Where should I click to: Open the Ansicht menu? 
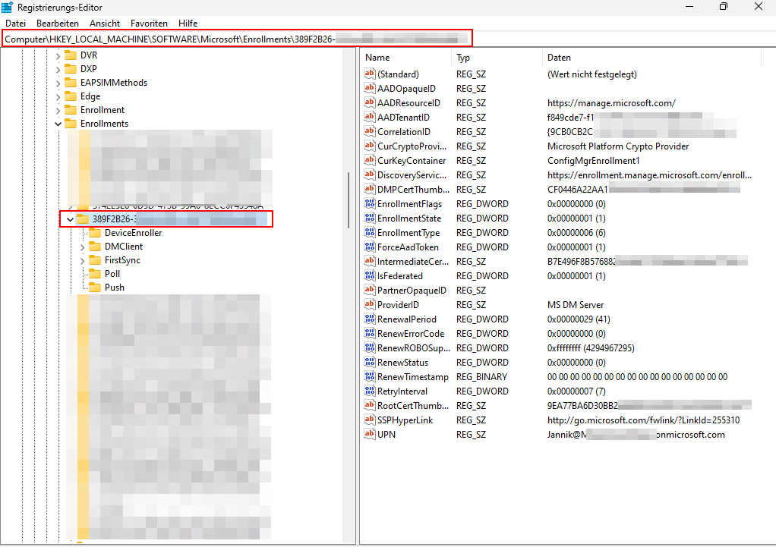click(x=105, y=24)
